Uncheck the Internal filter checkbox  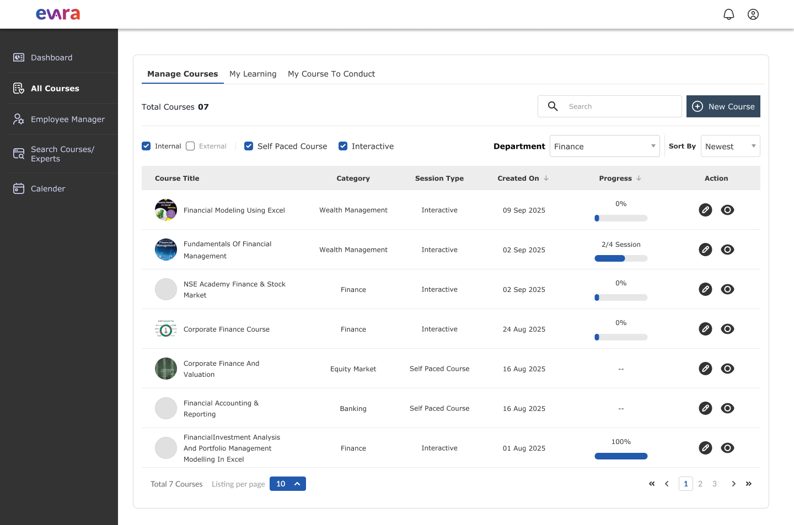(x=146, y=145)
